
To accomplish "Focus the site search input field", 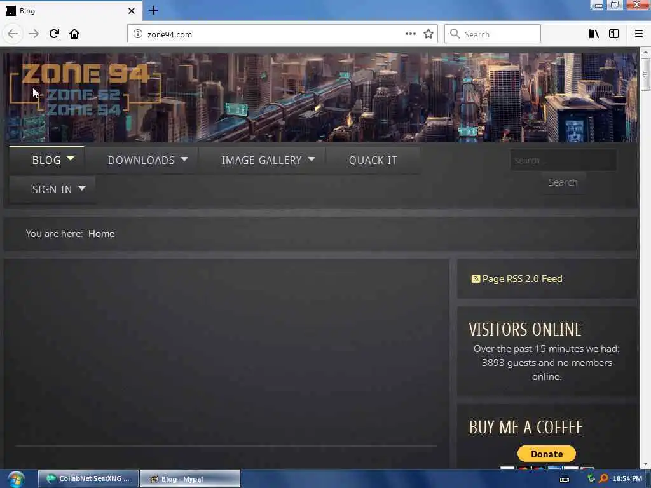I will (563, 160).
